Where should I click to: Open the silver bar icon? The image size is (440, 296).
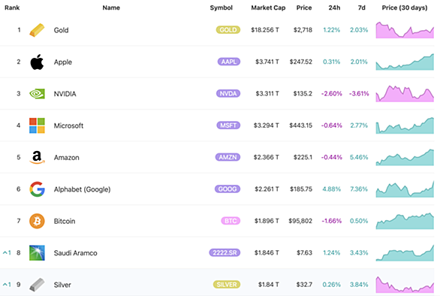tap(37, 285)
